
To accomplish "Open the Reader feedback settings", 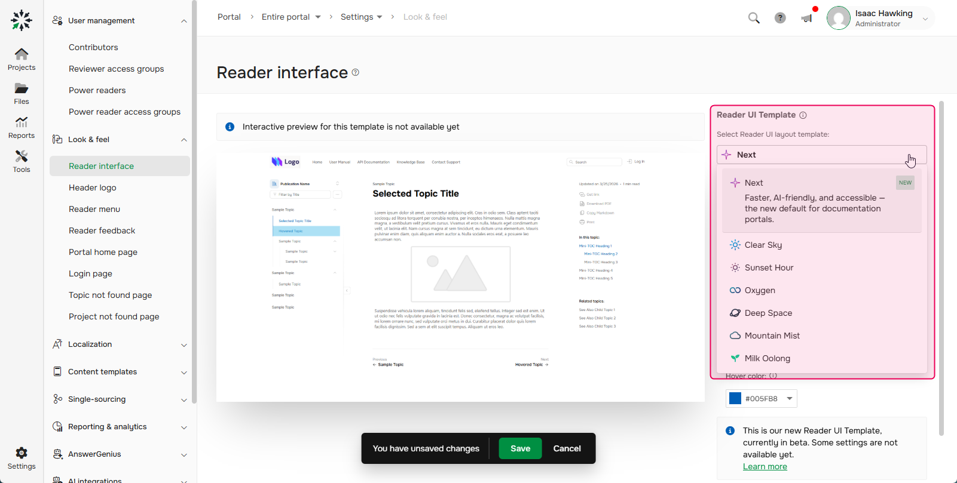I will [x=102, y=230].
